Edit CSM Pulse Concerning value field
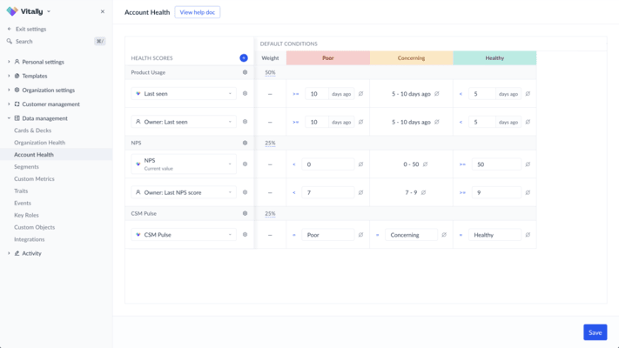The height and width of the screenshot is (348, 619). pyautogui.click(x=411, y=235)
